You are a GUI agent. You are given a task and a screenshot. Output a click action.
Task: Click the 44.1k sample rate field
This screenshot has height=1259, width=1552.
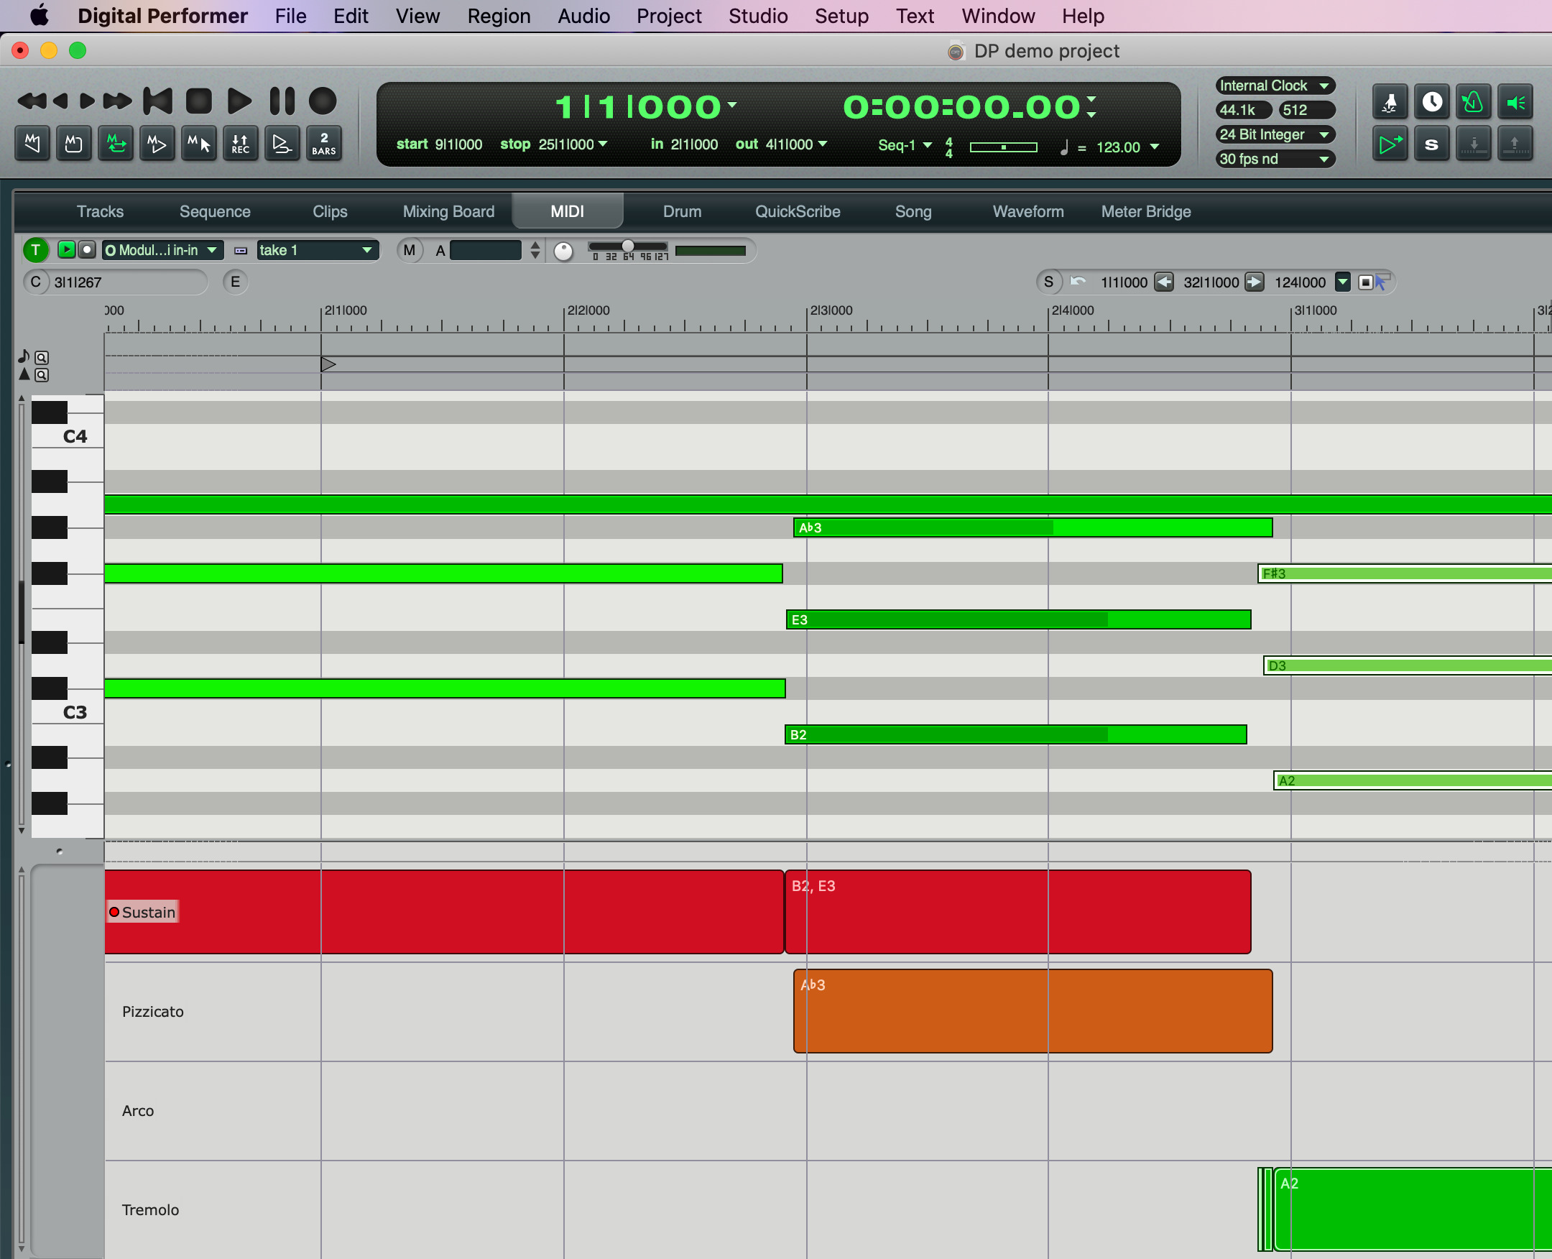pyautogui.click(x=1243, y=110)
